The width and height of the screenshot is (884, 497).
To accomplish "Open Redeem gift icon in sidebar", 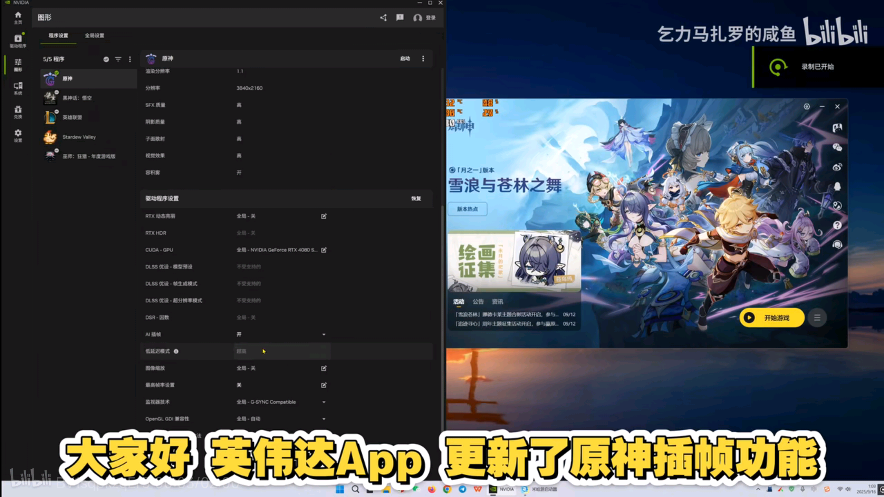I will click(x=18, y=111).
